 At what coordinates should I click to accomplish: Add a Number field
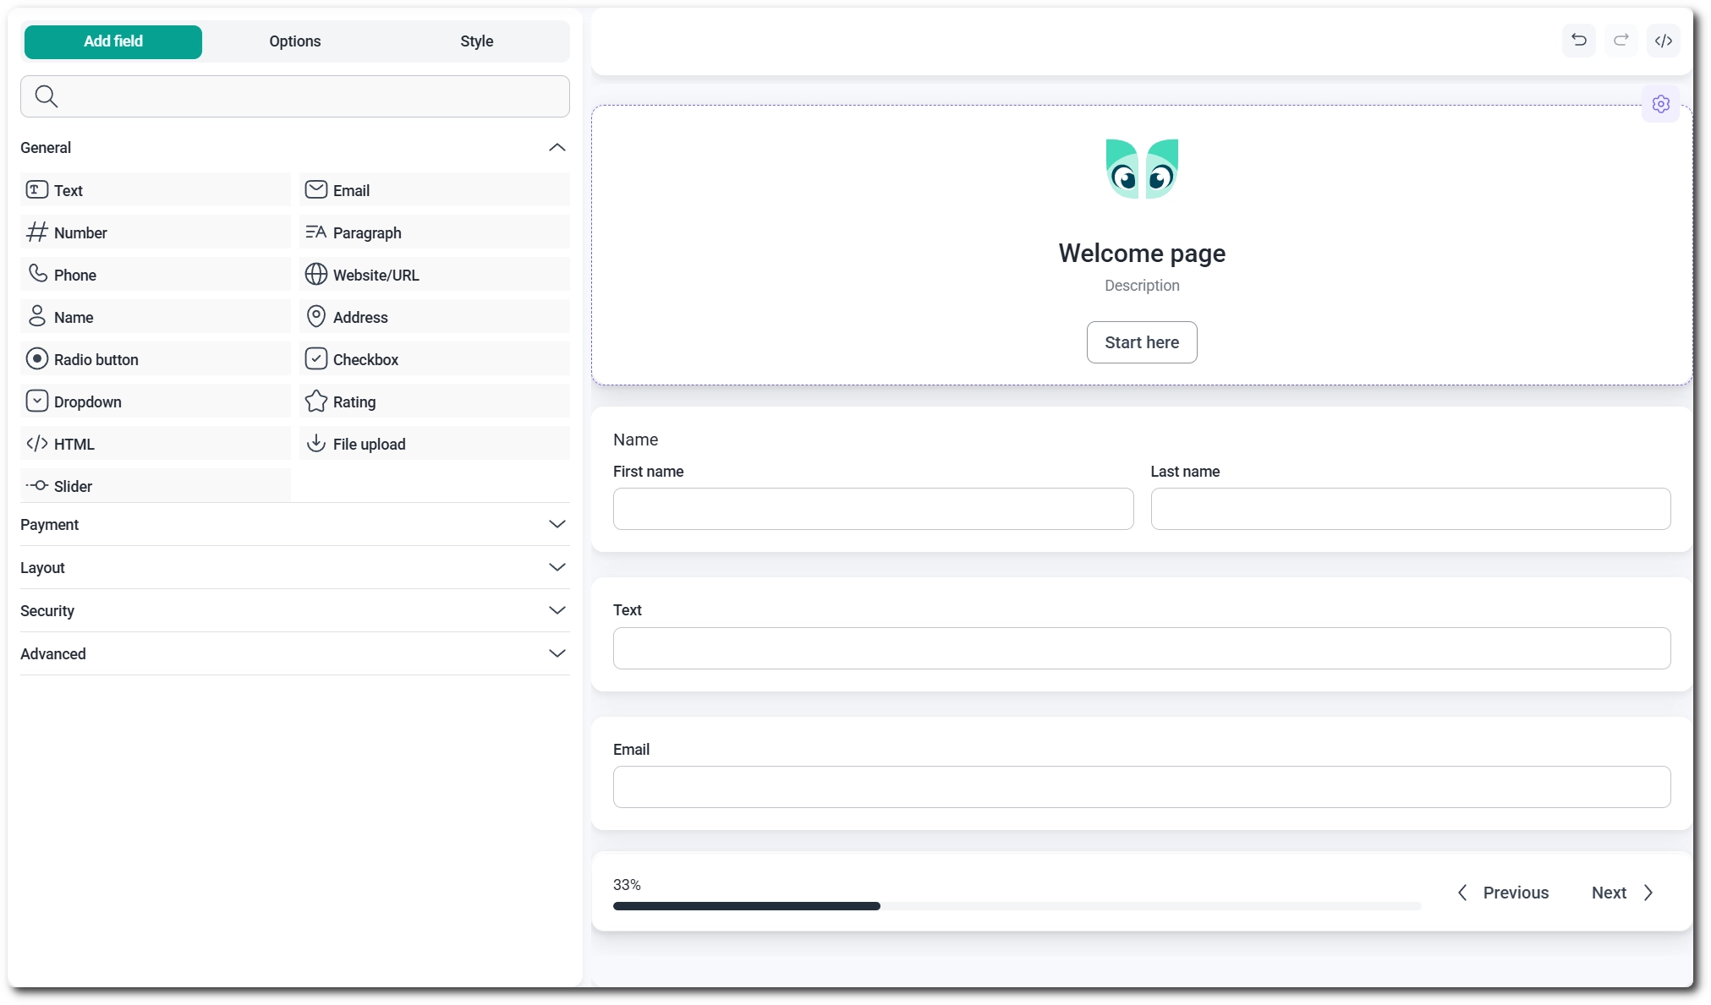[156, 232]
